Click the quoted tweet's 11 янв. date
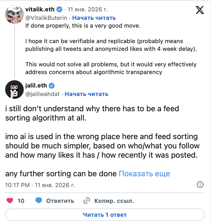Screen dimensions: 211x223 coord(87,10)
